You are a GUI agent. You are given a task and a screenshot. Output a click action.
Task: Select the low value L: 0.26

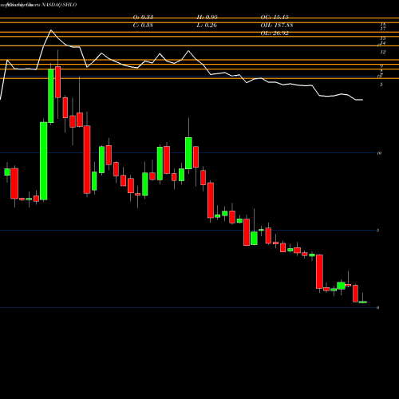[x=207, y=26]
